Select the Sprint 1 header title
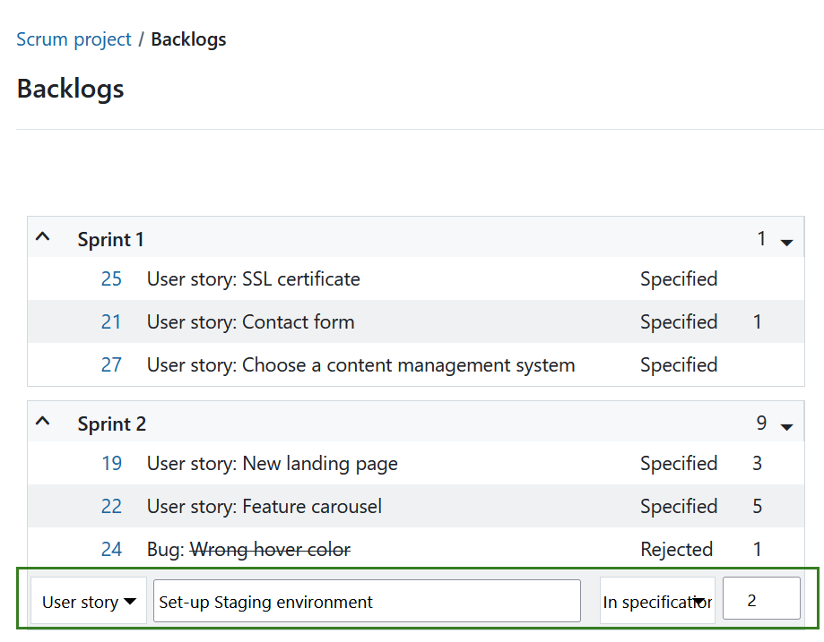The width and height of the screenshot is (824, 642). (x=110, y=239)
